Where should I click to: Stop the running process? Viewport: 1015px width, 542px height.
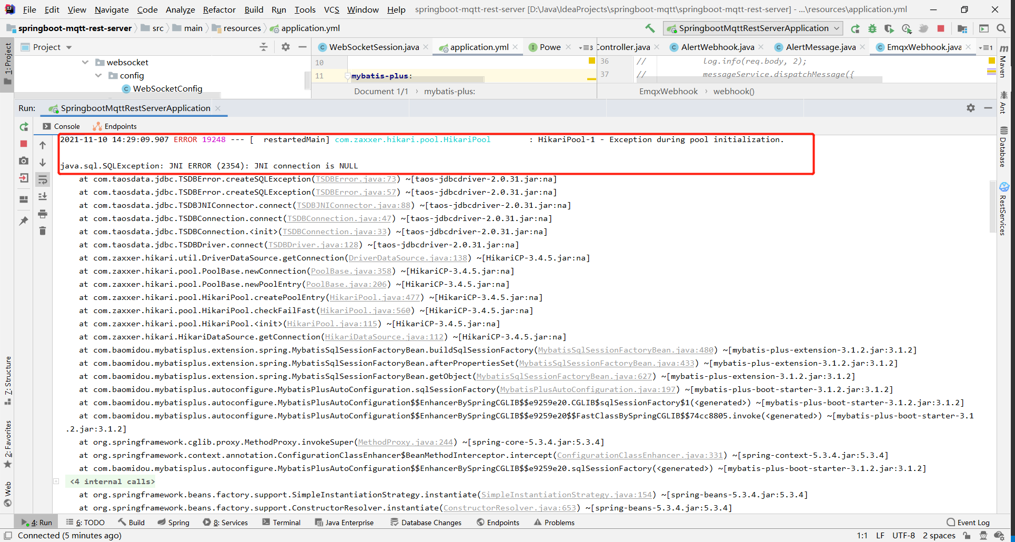[x=23, y=144]
